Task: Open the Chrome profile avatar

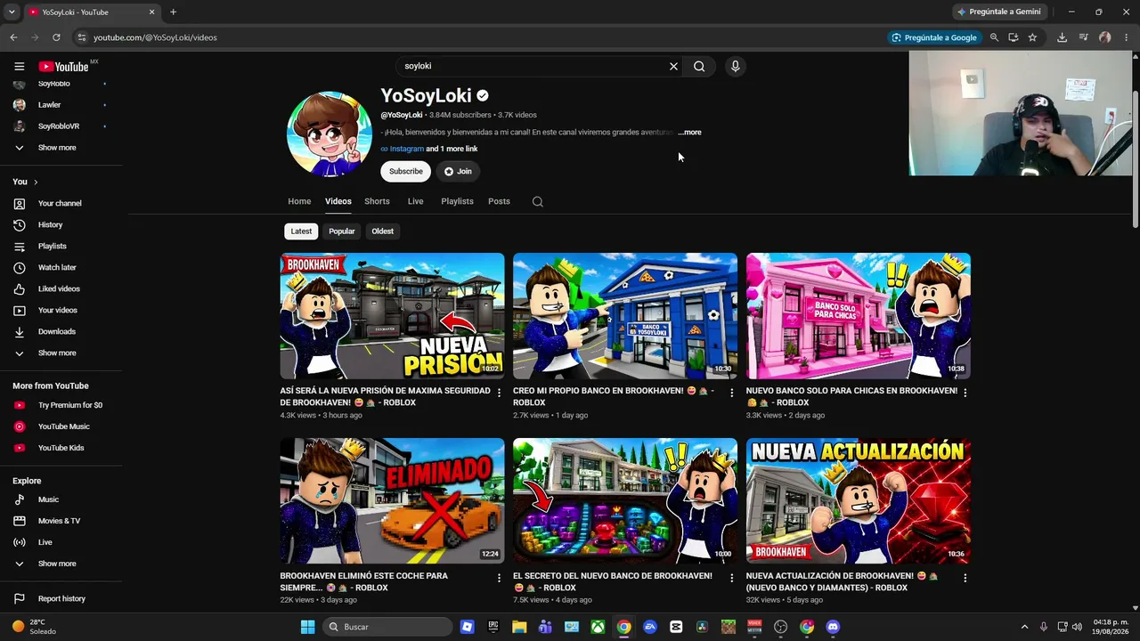Action: [x=1104, y=37]
